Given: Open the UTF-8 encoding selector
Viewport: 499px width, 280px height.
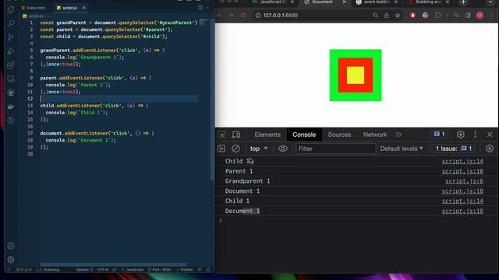Looking at the screenshot, I should coord(103,270).
